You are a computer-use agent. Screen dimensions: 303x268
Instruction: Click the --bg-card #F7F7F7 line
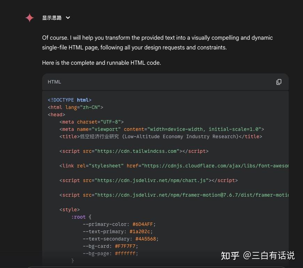click(110, 246)
